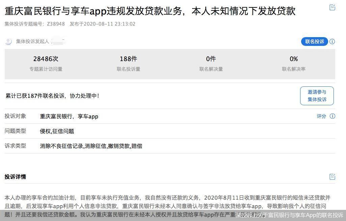
Task: Open the info icon next to 联名投诉
Action: tap(332, 42)
